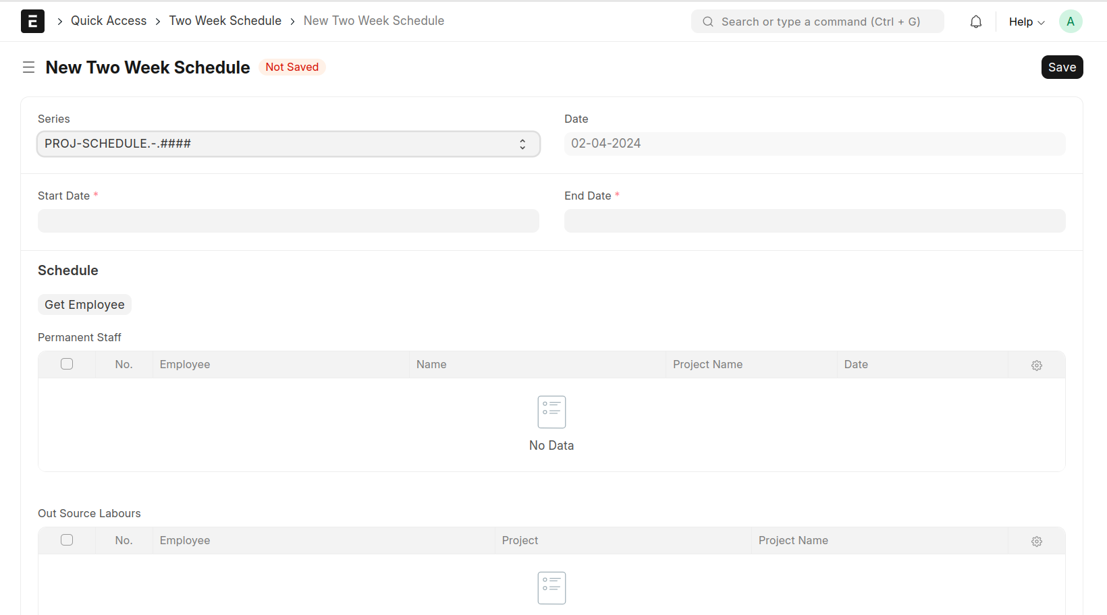Click the End Date input field
The width and height of the screenshot is (1107, 615).
(814, 221)
